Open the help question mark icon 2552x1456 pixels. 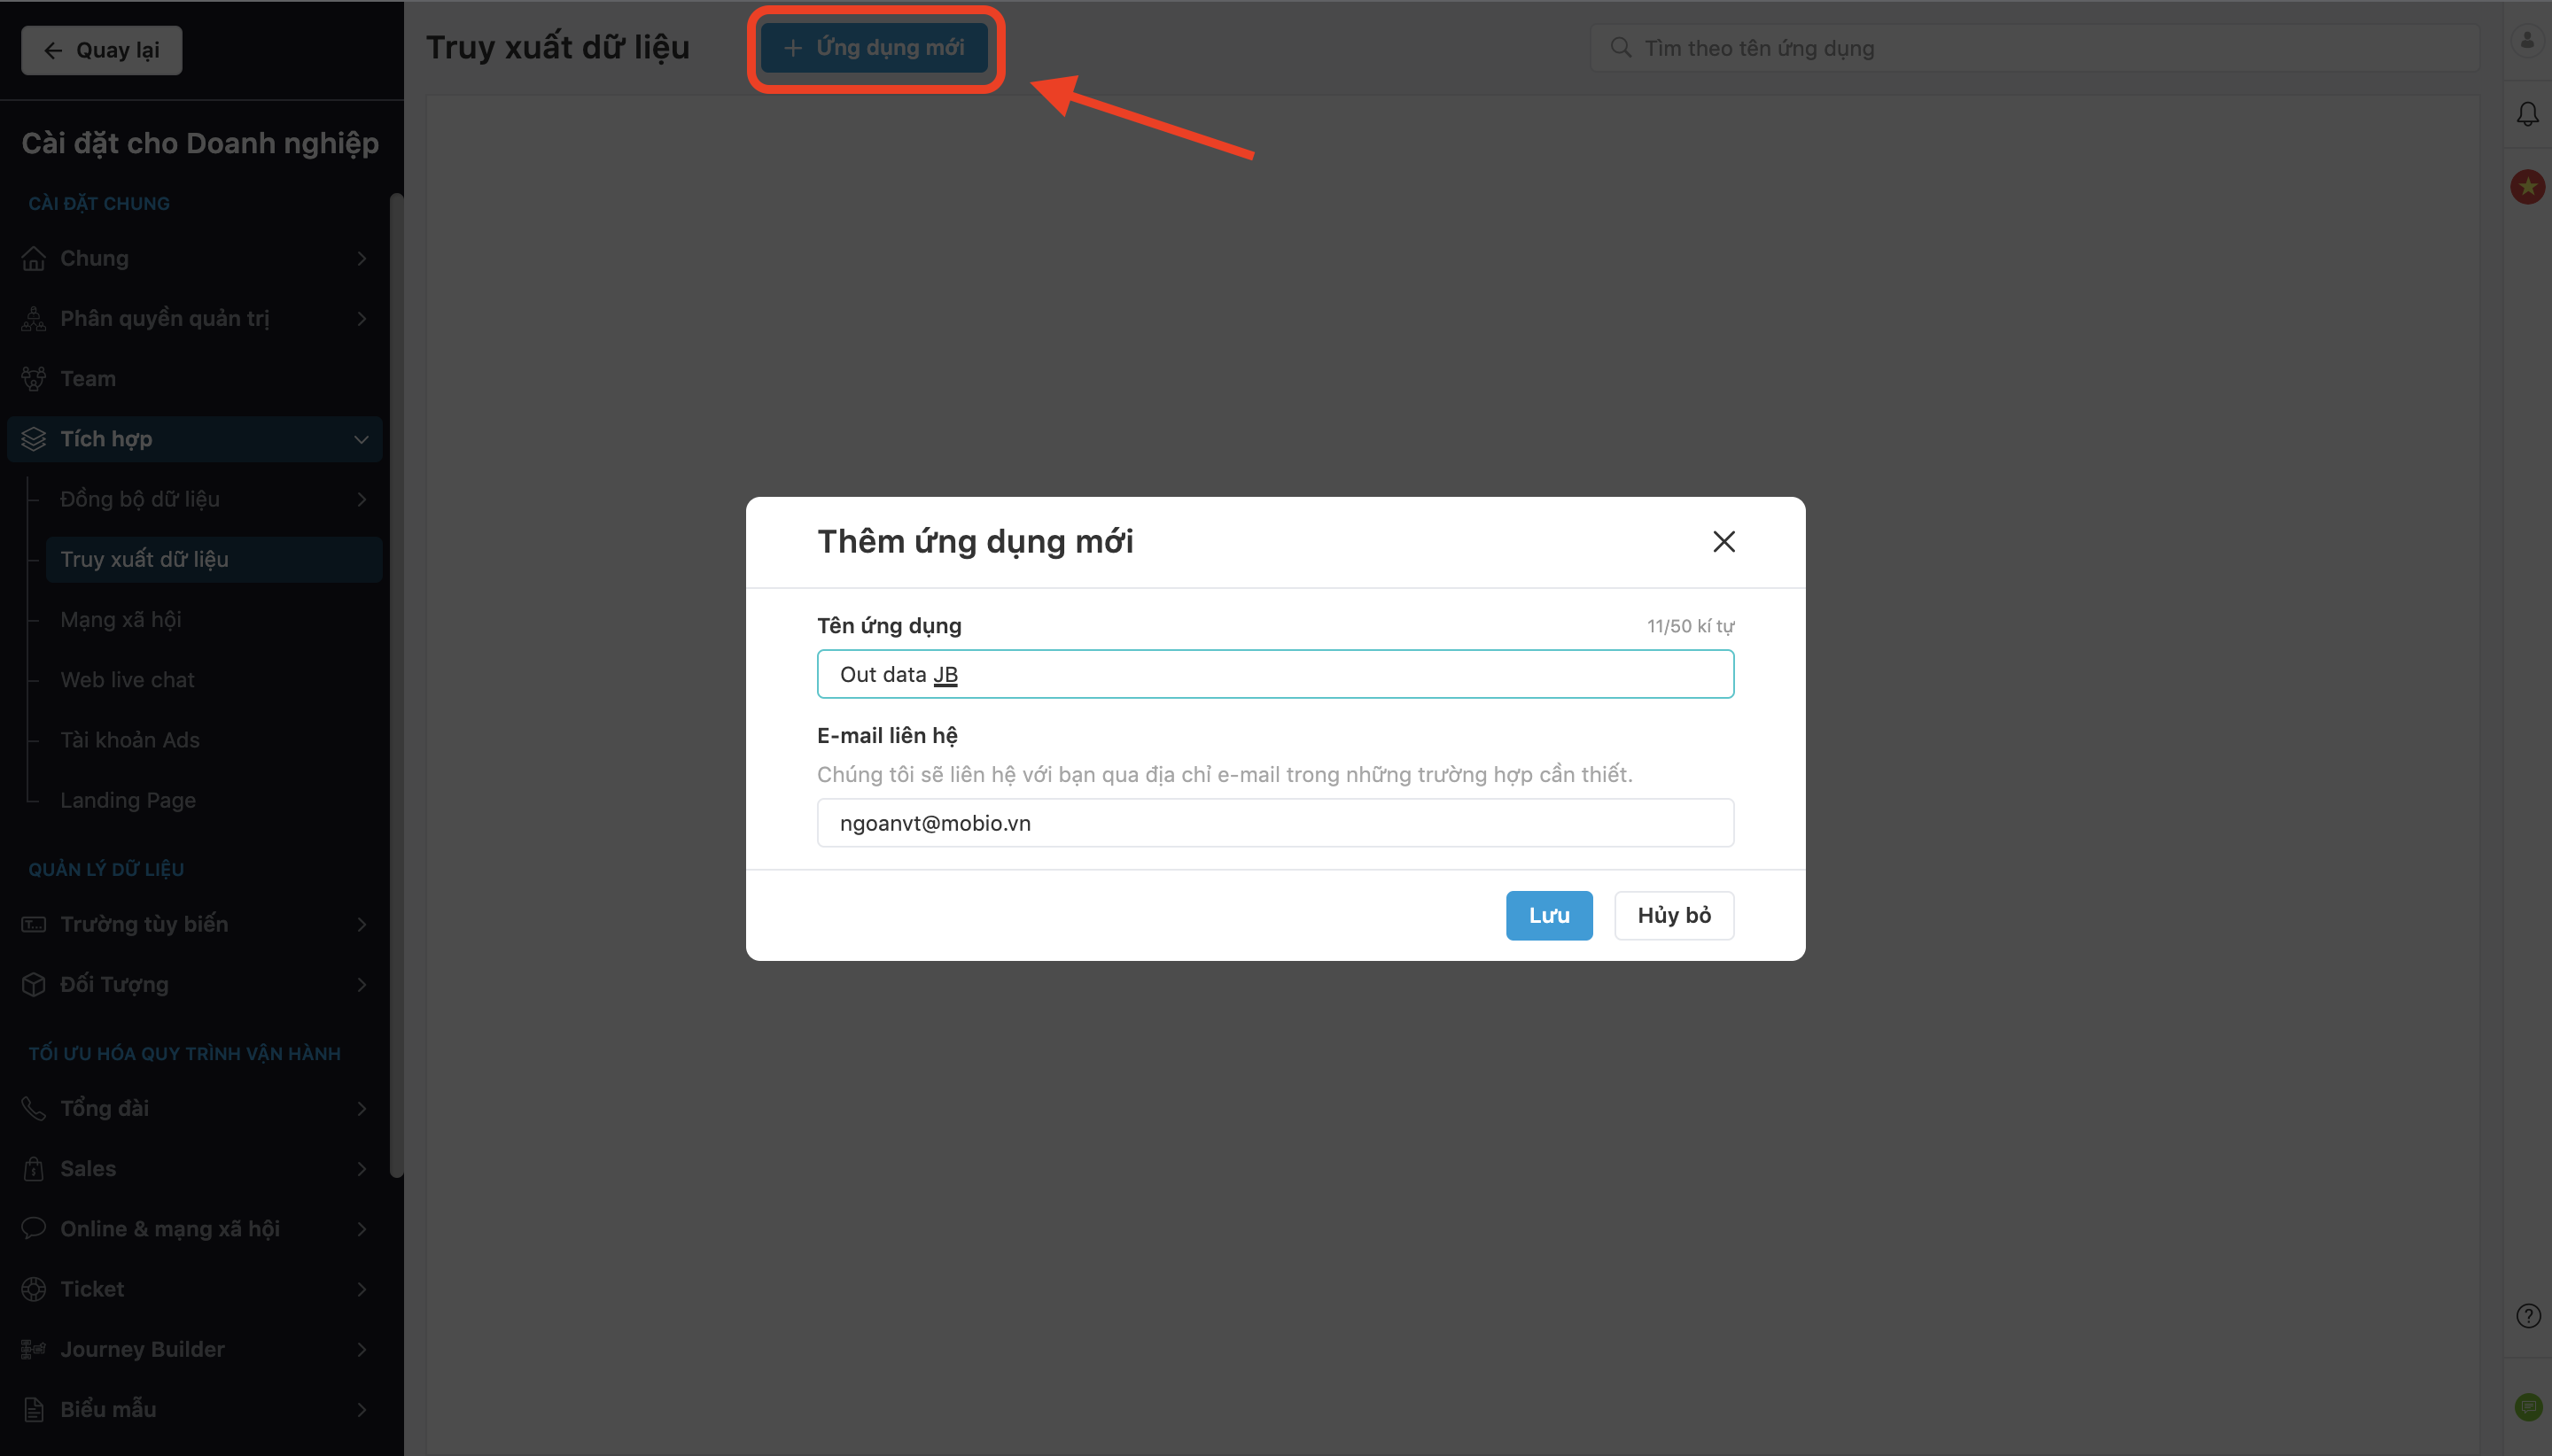pyautogui.click(x=2527, y=1316)
